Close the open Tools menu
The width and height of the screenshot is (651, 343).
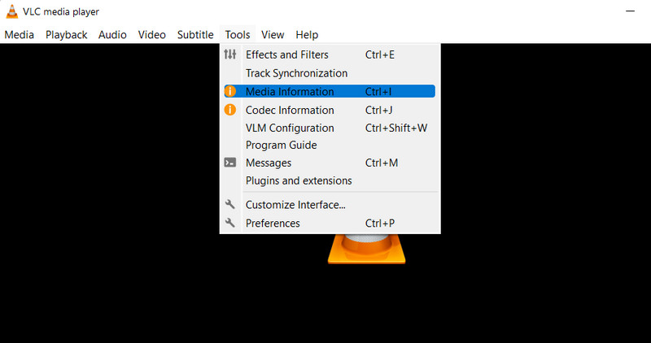[238, 35]
